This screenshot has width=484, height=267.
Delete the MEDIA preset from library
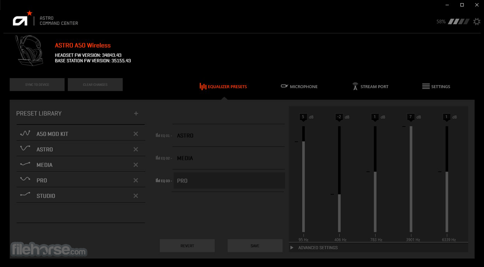tap(136, 165)
